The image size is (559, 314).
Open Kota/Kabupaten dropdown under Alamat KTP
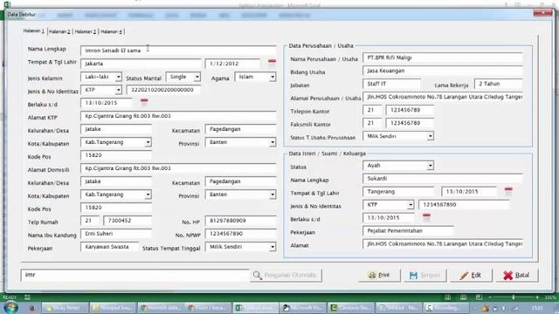click(x=148, y=142)
